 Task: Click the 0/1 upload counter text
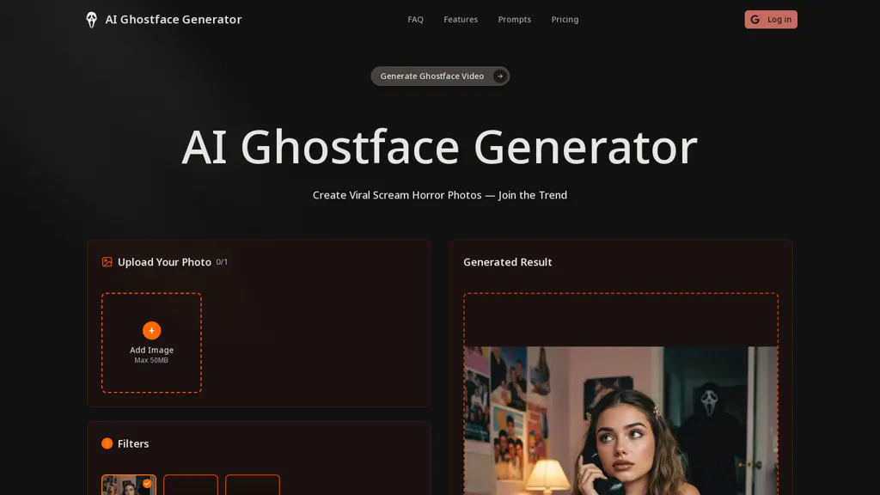(222, 262)
